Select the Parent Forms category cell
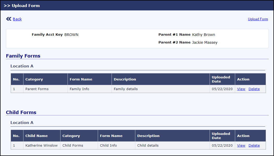 37,89
